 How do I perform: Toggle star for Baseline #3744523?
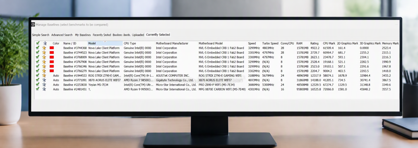click(x=44, y=53)
